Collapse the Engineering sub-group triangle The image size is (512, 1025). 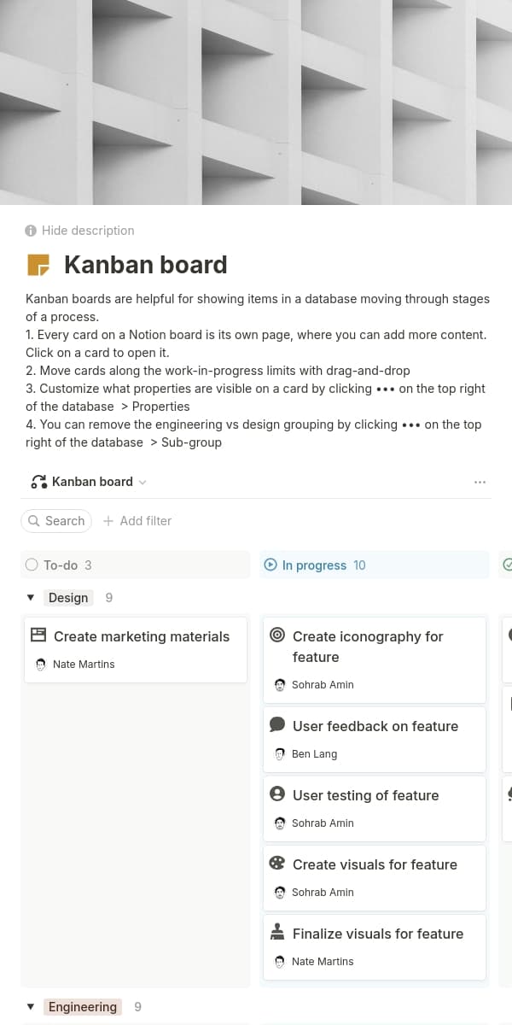click(31, 1007)
